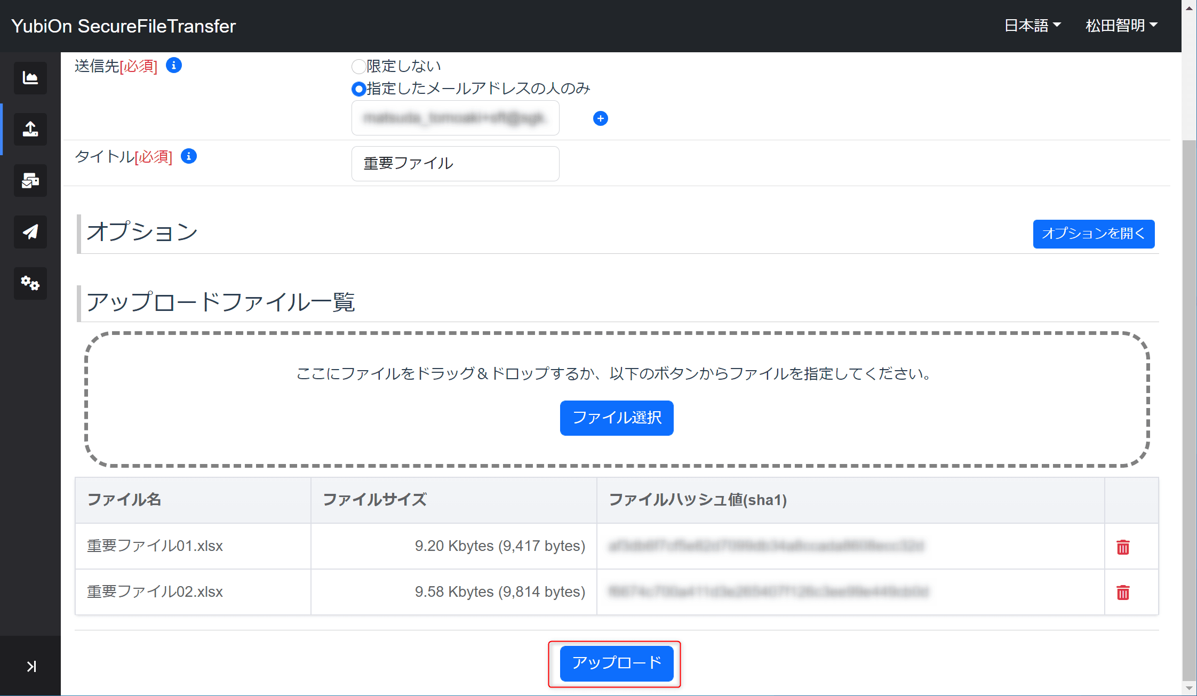
Task: Click the ファイルハッシュ値(sha1) column header
Action: pos(851,500)
